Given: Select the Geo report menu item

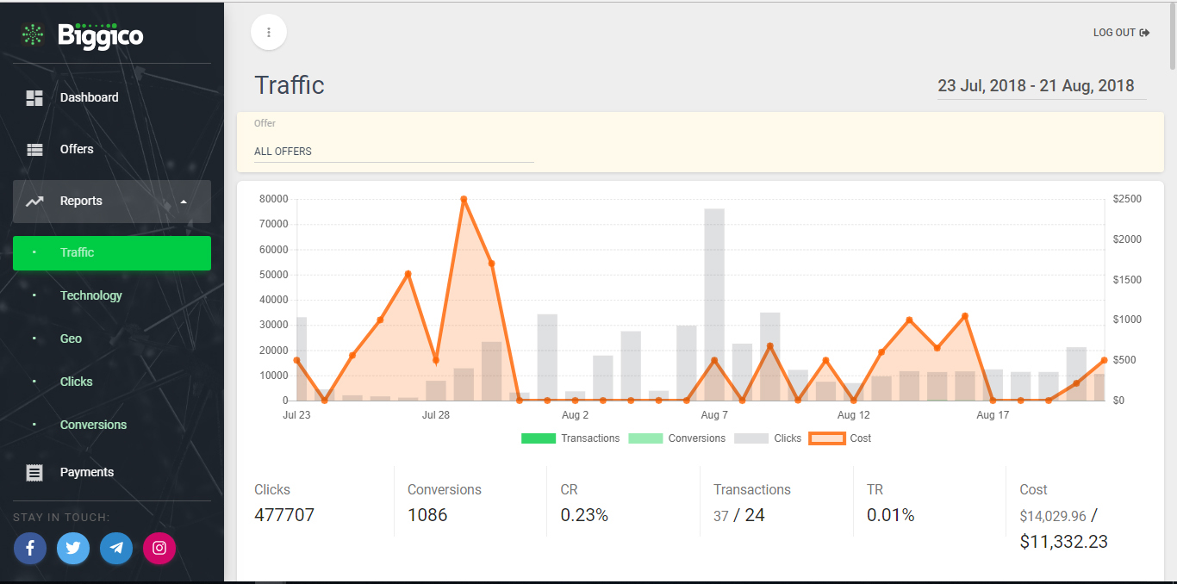Looking at the screenshot, I should 71,339.
